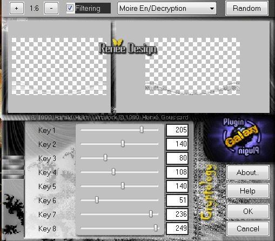Cancel the filter dialog
The height and width of the screenshot is (241, 275).
(x=248, y=229)
